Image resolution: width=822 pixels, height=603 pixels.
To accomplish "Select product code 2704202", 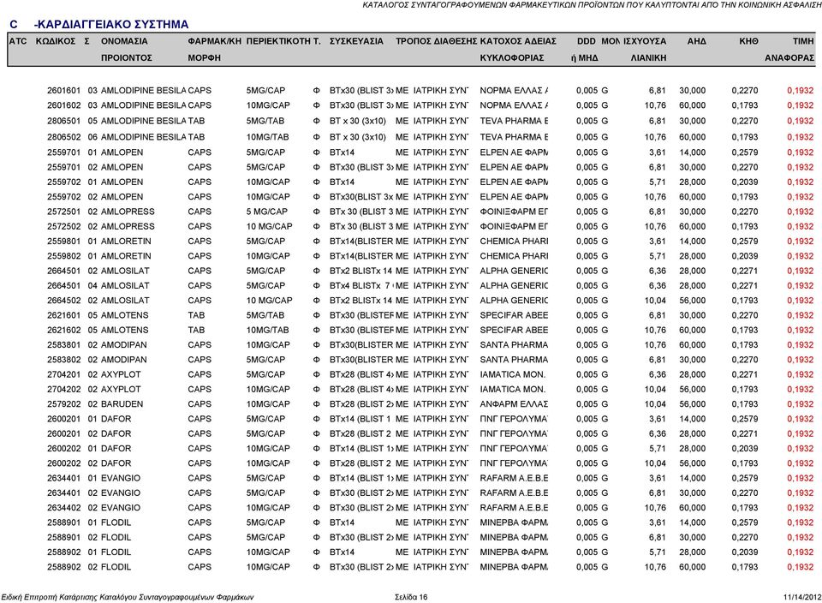I will (x=64, y=389).
